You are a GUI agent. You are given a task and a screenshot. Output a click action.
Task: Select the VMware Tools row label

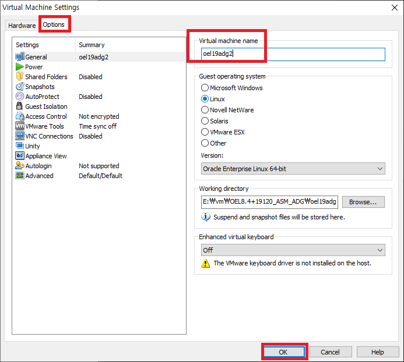tap(44, 126)
